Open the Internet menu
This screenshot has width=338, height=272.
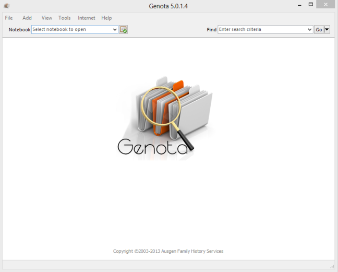coord(87,18)
